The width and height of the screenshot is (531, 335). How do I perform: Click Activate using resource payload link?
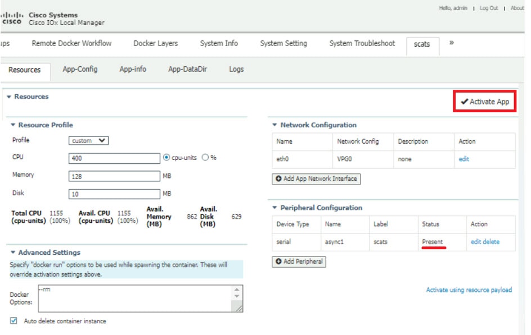[x=469, y=290]
